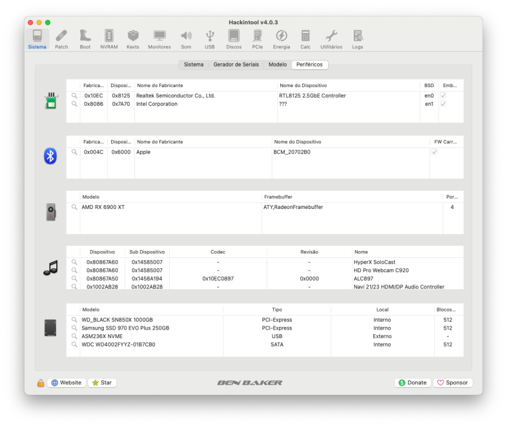Toggle FW loaded checkbox for BCM_20702B0

tap(435, 152)
